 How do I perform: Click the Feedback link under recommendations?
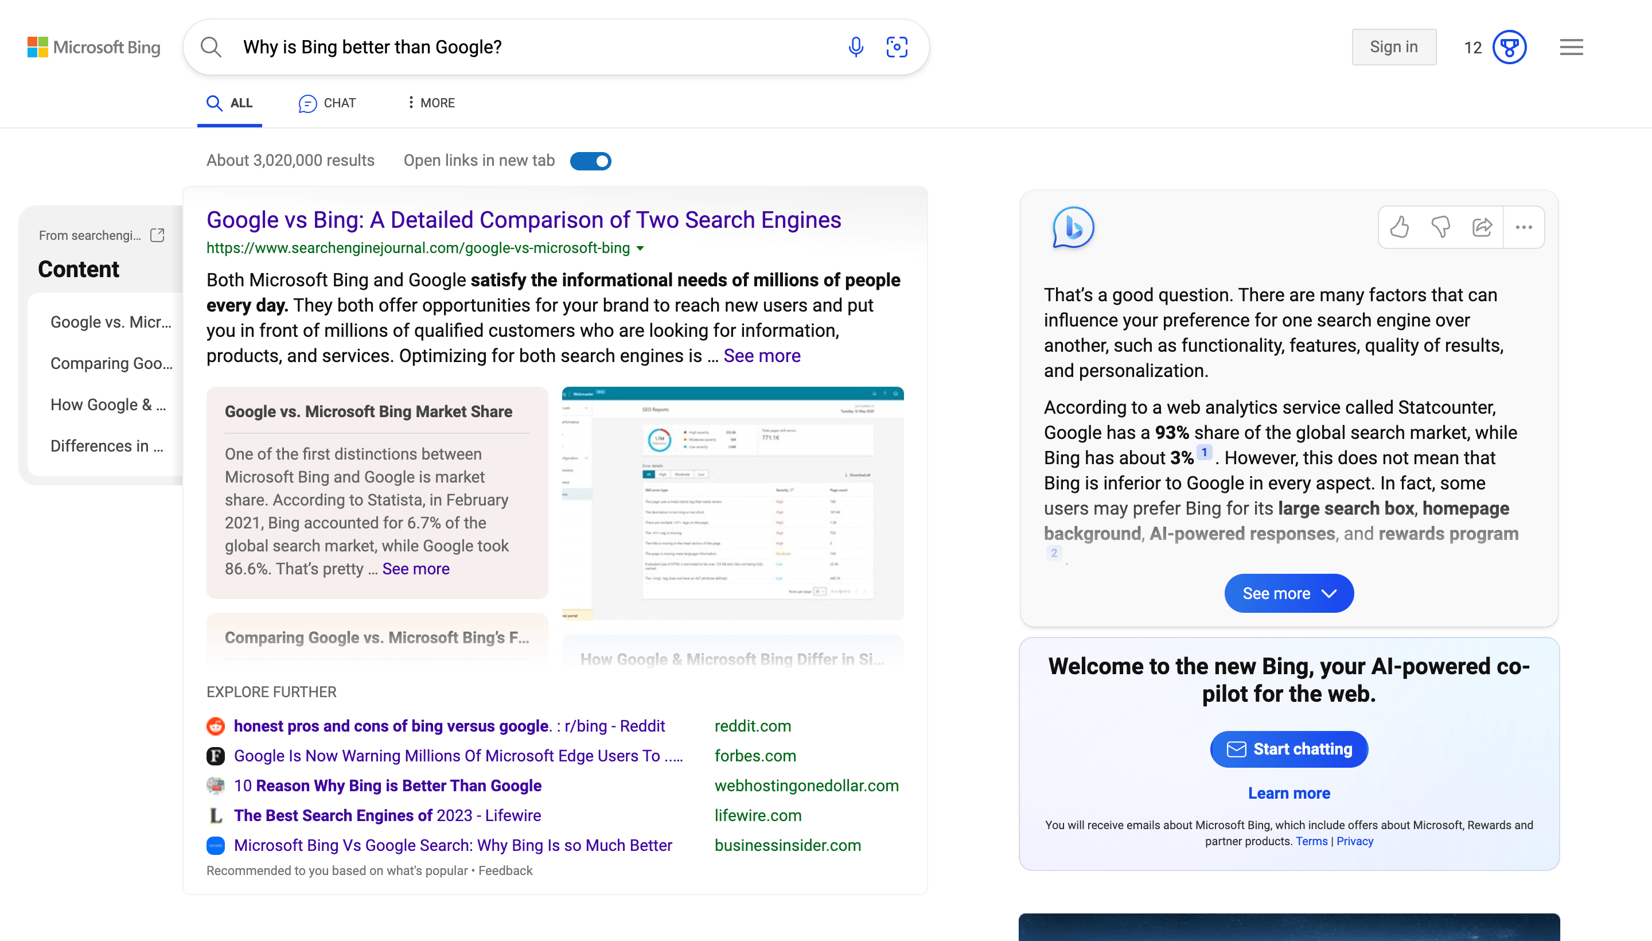click(x=505, y=870)
